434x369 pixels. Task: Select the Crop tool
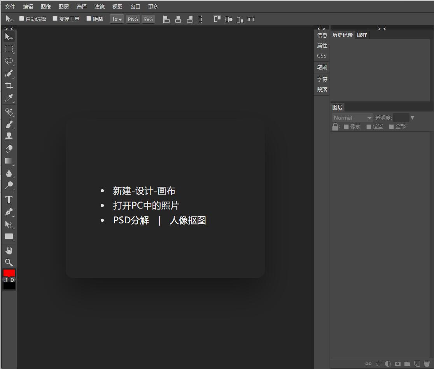pos(9,85)
